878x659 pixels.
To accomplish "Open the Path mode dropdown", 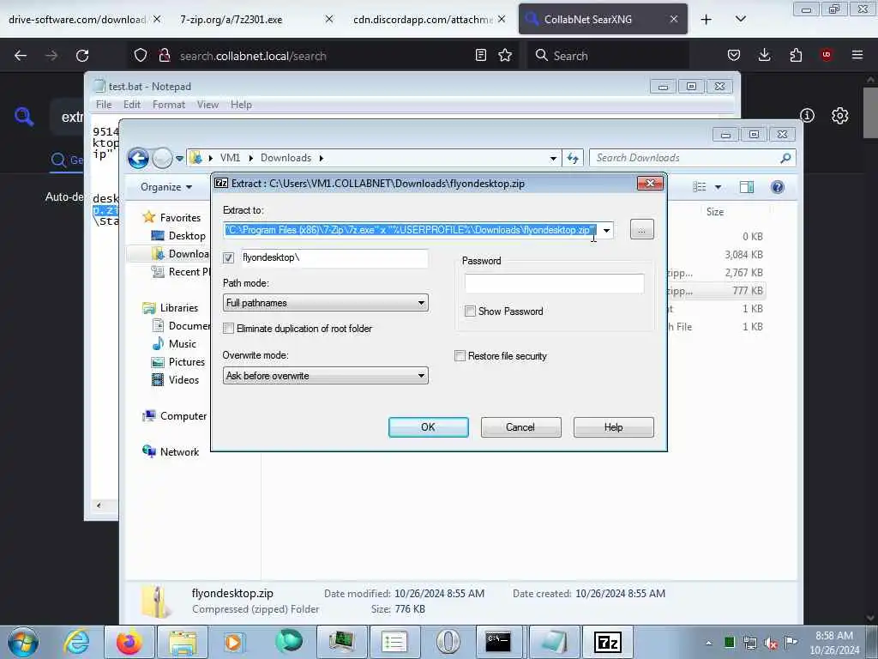I will 325,303.
